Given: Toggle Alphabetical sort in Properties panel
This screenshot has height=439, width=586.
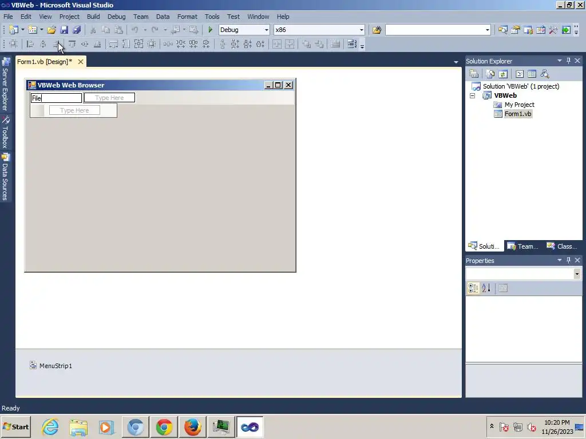Looking at the screenshot, I should (486, 288).
